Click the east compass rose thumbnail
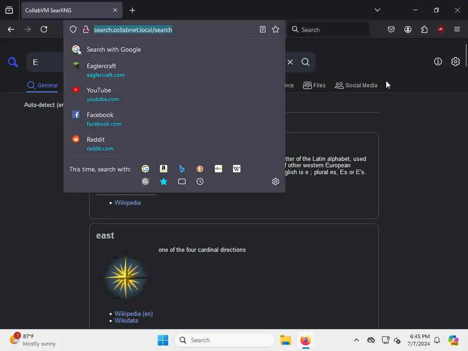 coord(126,277)
